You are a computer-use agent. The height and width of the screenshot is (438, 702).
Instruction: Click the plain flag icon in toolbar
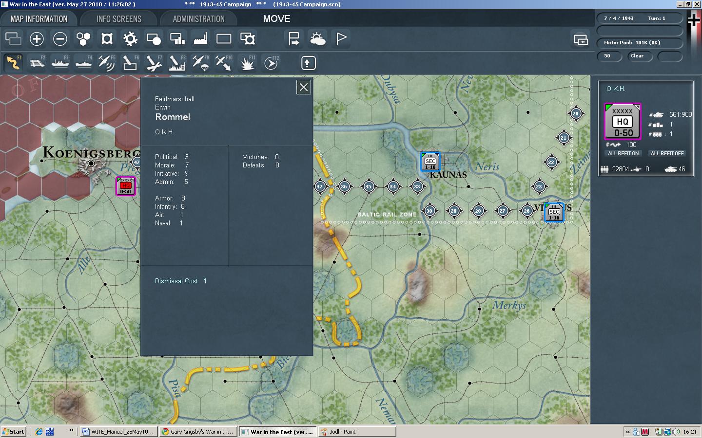[341, 39]
